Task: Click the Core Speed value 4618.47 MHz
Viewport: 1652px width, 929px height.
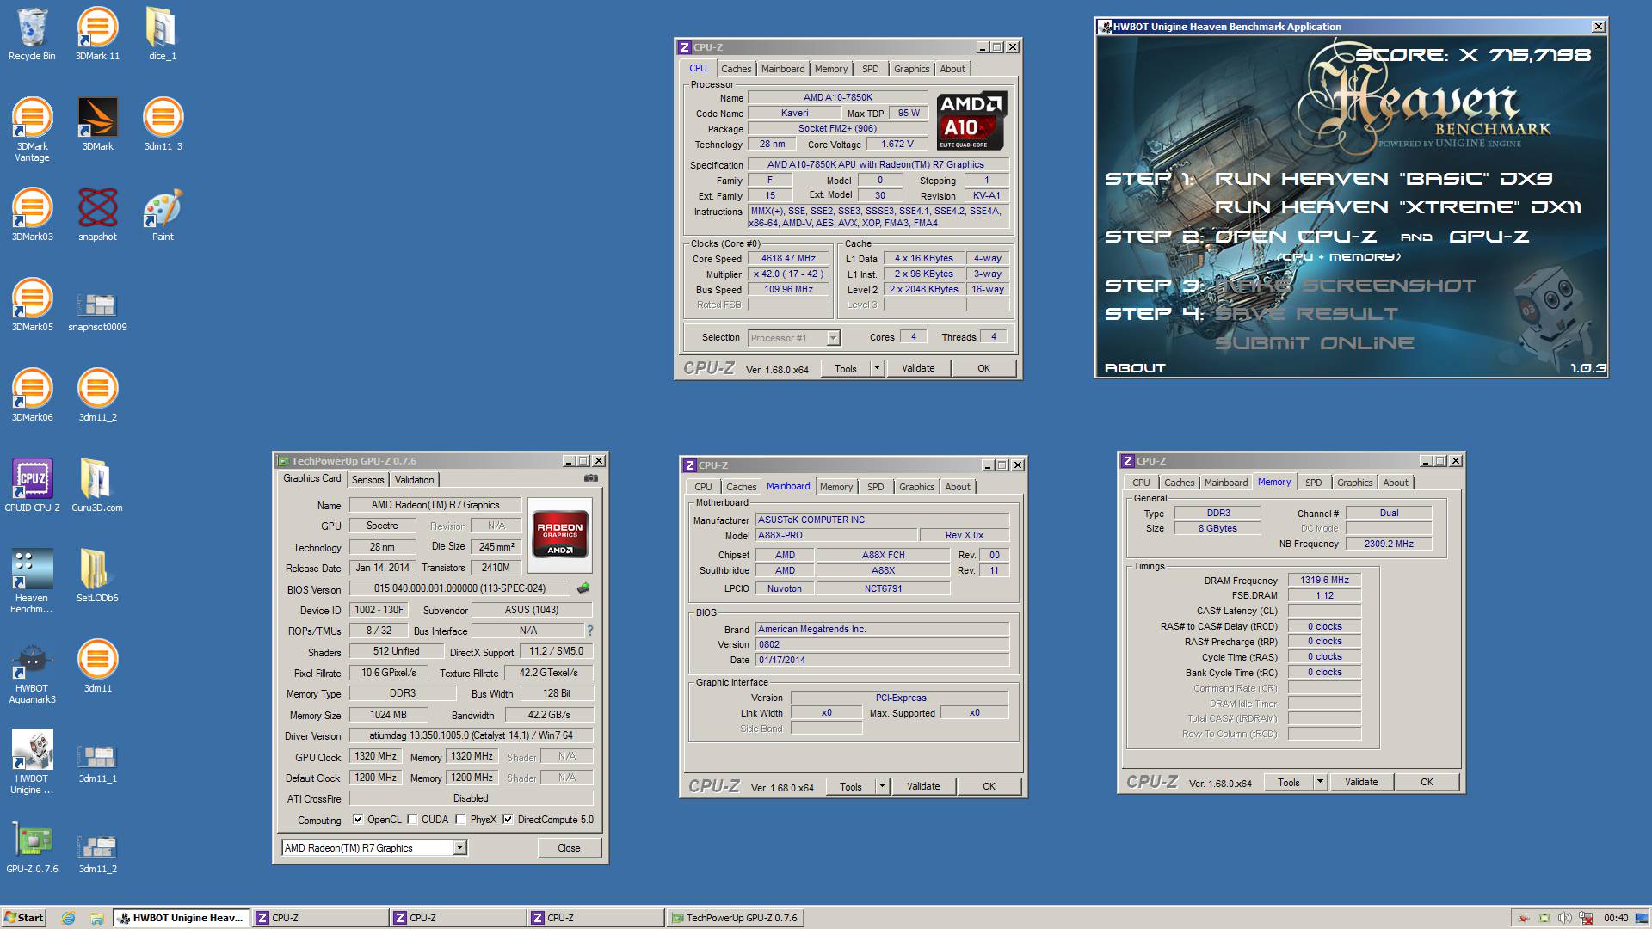Action: pyautogui.click(x=788, y=258)
